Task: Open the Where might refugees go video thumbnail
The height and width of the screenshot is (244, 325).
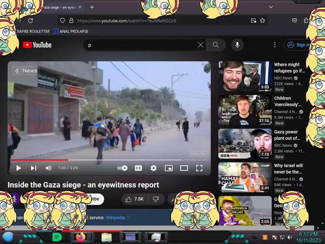Action: point(245,76)
